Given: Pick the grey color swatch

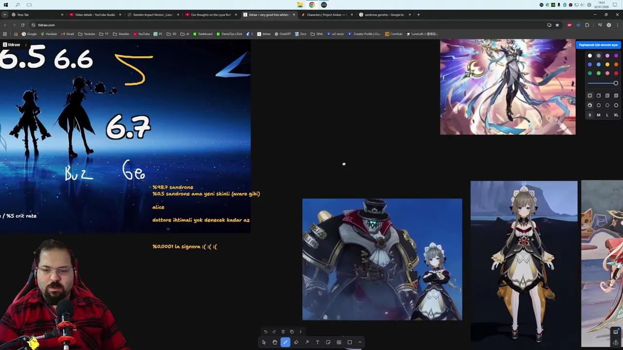Looking at the screenshot, I should click(599, 55).
